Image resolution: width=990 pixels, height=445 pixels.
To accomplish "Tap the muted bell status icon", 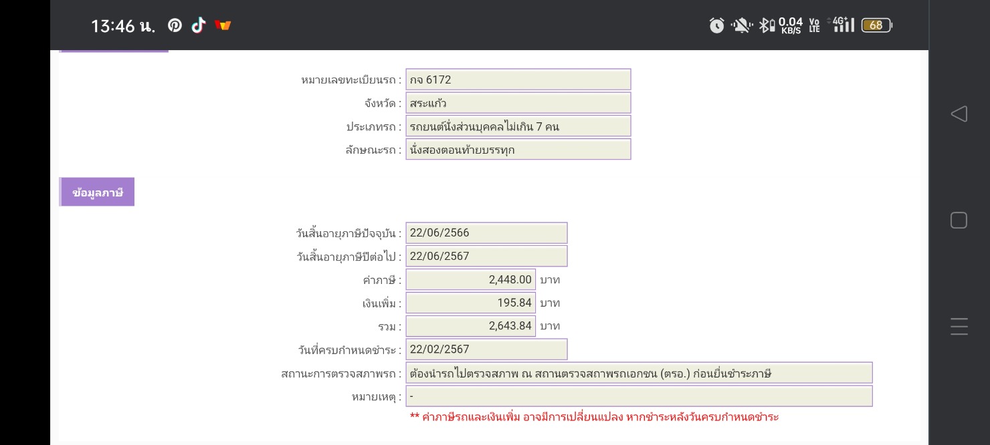I will [x=741, y=25].
